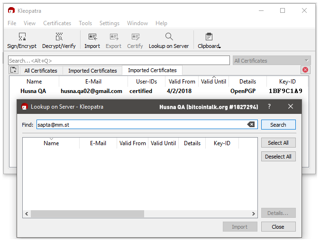This screenshot has width=320, height=242.
Task: Sort lookup results by E-Mail column
Action: 98,143
